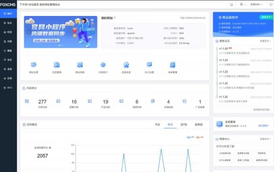
Task: Click the 277 article content count
Action: click(x=43, y=102)
